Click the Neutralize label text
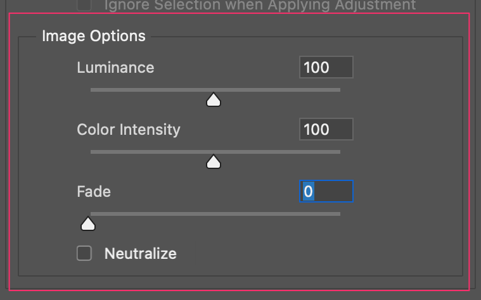The height and width of the screenshot is (300, 481). click(140, 254)
